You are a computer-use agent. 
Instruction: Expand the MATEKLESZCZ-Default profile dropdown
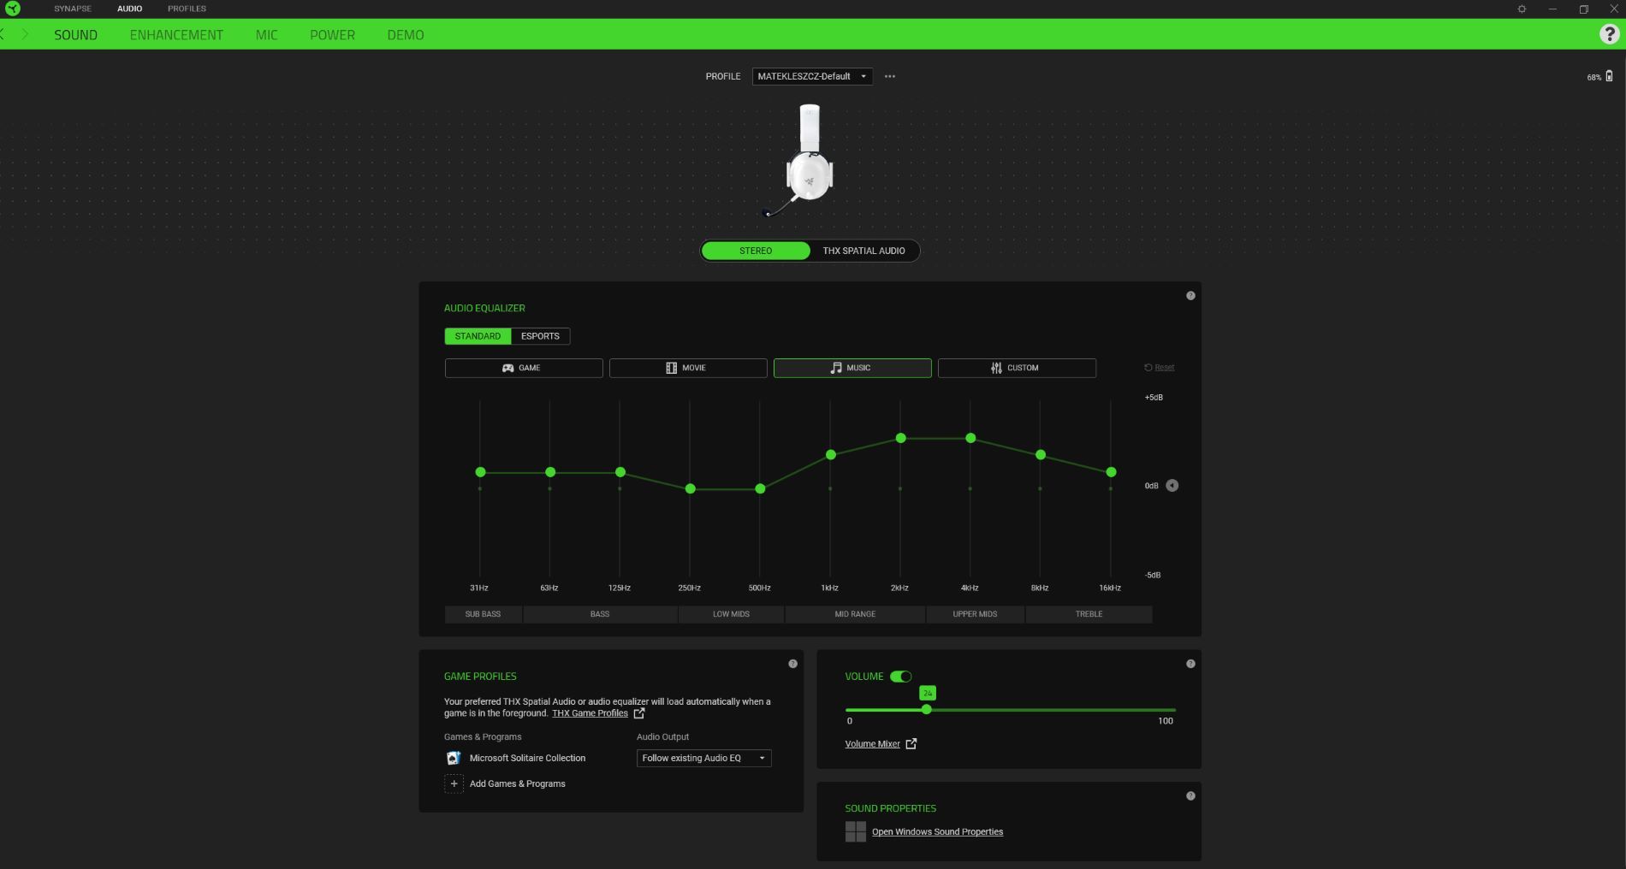[812, 76]
